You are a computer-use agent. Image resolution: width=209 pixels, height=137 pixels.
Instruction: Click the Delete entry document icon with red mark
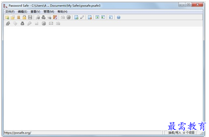click(90, 17)
